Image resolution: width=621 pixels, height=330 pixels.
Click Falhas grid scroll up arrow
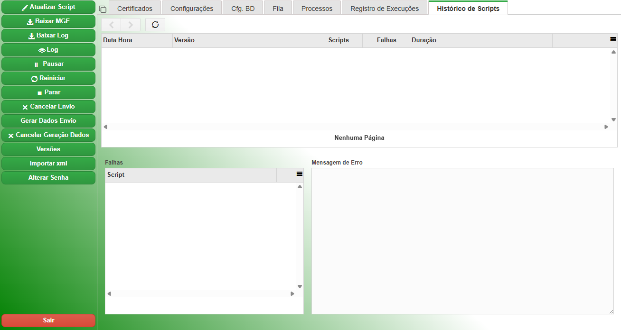click(300, 187)
